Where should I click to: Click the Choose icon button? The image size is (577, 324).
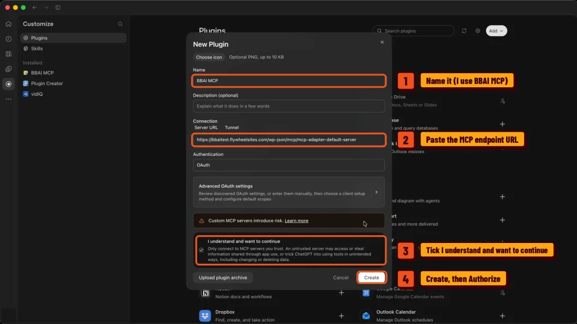208,57
